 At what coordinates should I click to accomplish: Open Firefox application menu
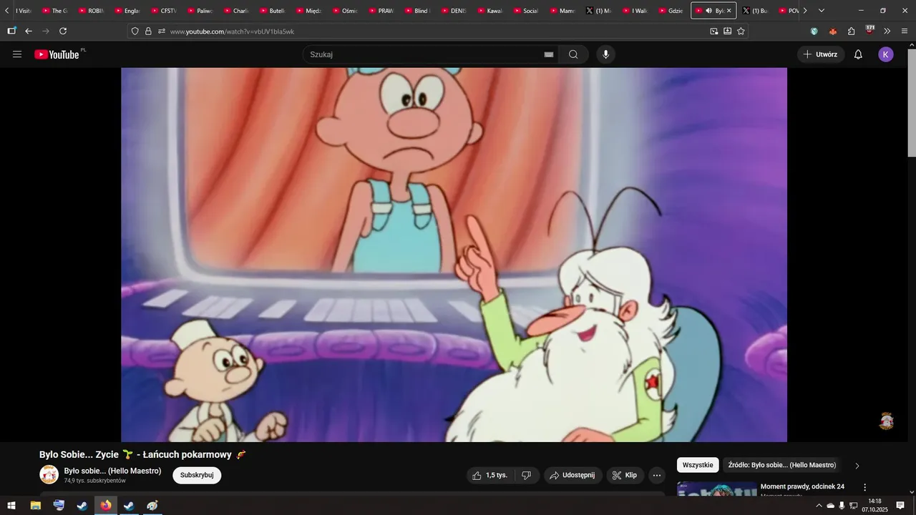[x=905, y=31]
